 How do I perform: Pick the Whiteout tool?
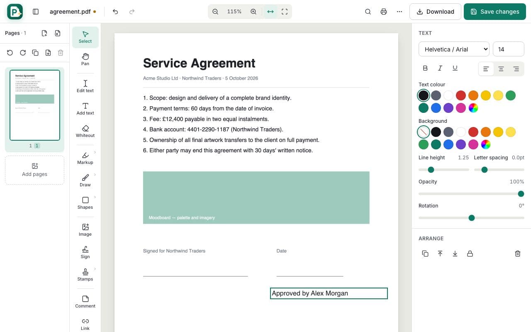(85, 131)
